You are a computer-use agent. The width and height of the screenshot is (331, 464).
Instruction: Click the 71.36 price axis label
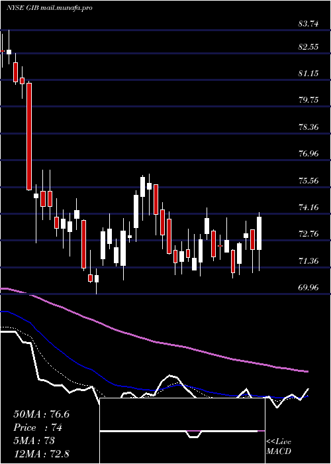(x=308, y=261)
